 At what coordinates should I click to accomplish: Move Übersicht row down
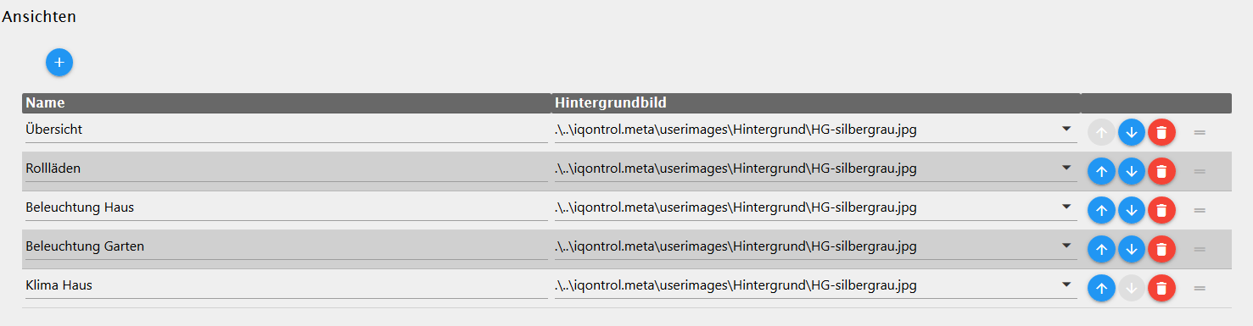click(1132, 132)
